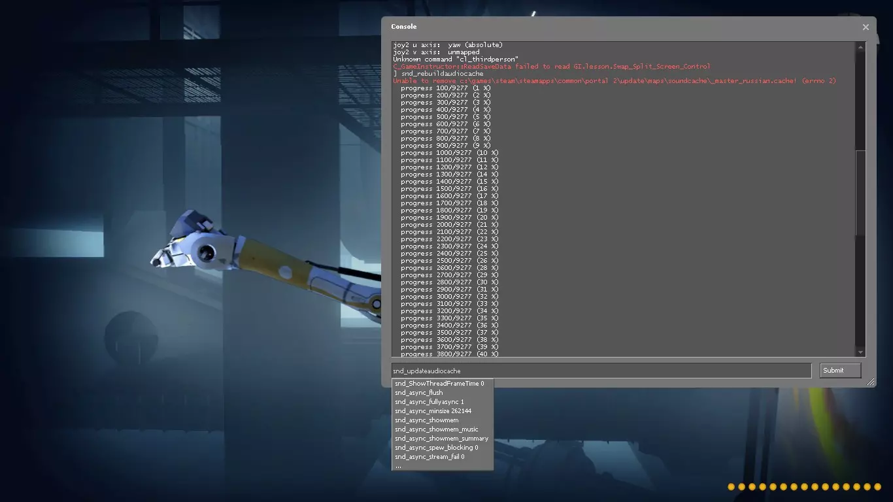Click the "progress 3100/9277" line
Screen dimensions: 893x502
pos(450,304)
